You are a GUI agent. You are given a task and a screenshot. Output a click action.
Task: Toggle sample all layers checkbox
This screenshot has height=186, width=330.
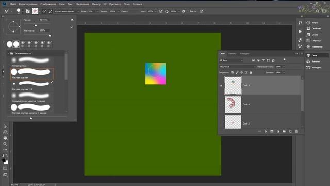[x=188, y=11]
